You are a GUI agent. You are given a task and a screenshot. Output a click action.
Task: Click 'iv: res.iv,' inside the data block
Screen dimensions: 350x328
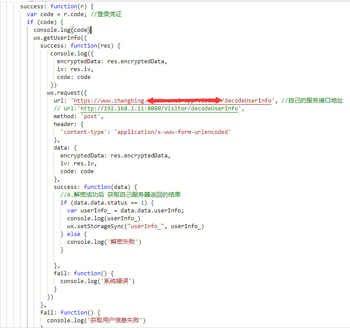(78, 164)
